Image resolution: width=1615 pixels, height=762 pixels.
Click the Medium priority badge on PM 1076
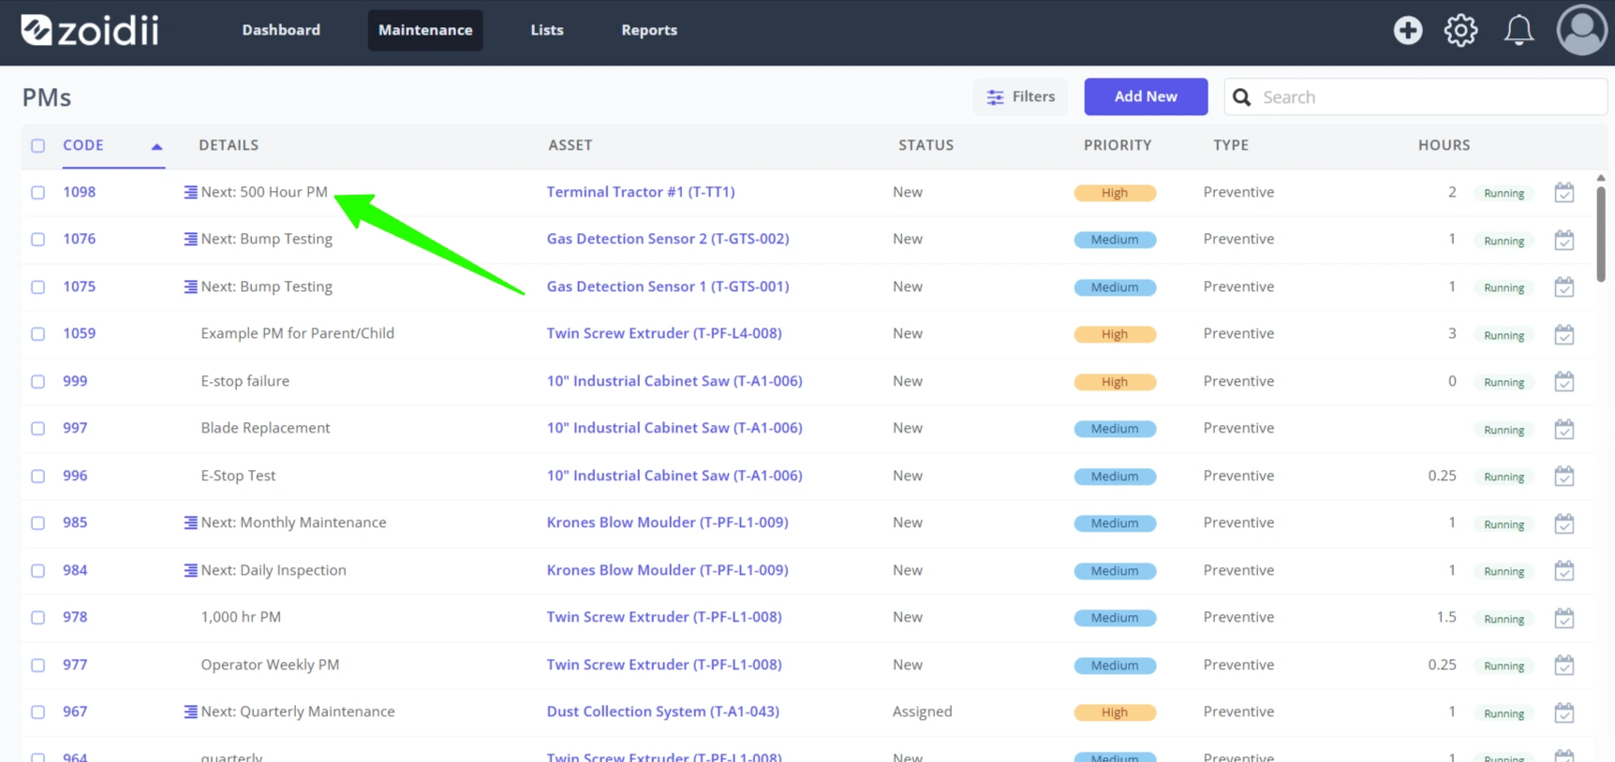pos(1115,240)
